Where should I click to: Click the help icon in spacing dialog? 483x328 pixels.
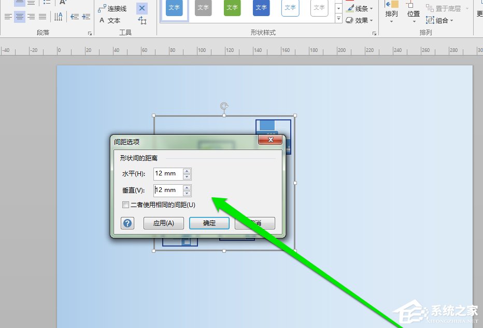(x=127, y=223)
